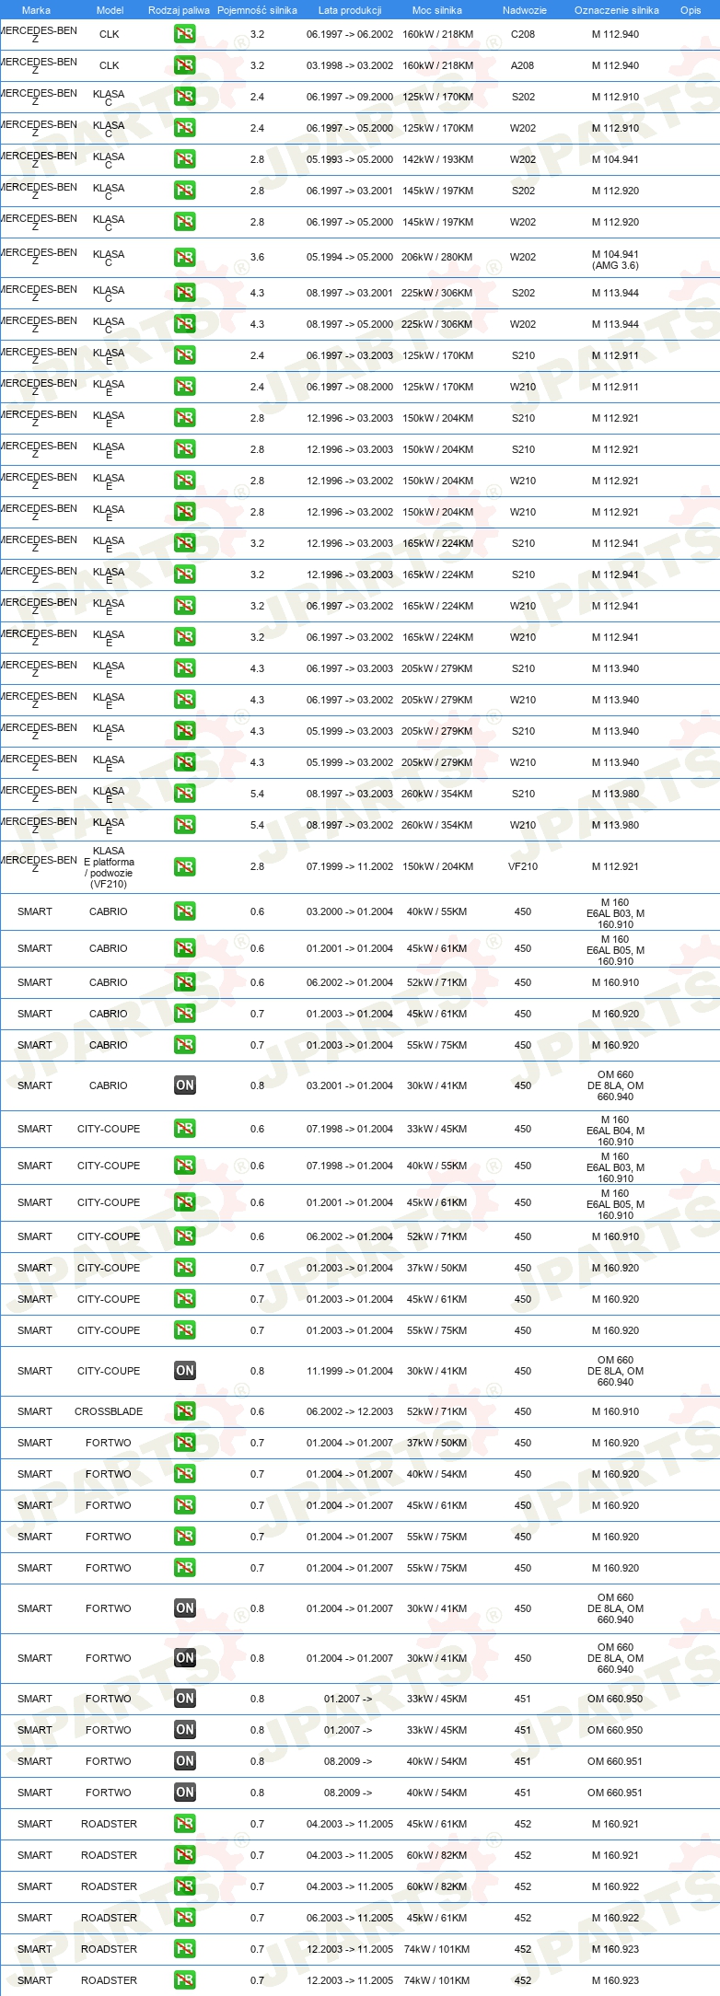
Task: Click the Model column header
Action: (x=110, y=10)
